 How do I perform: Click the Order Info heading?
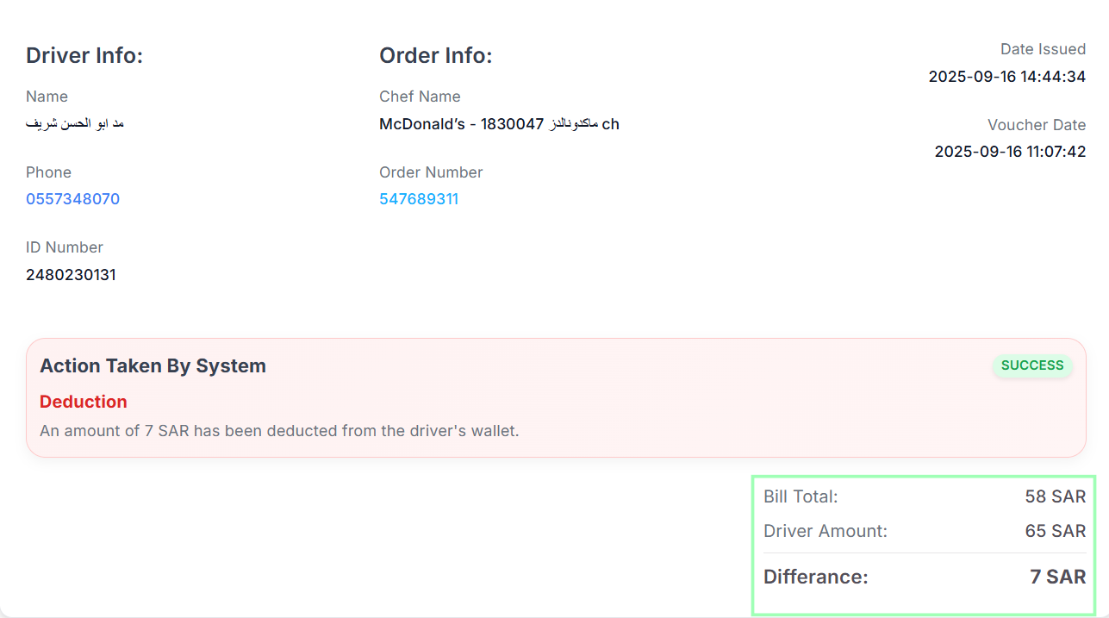pos(435,56)
